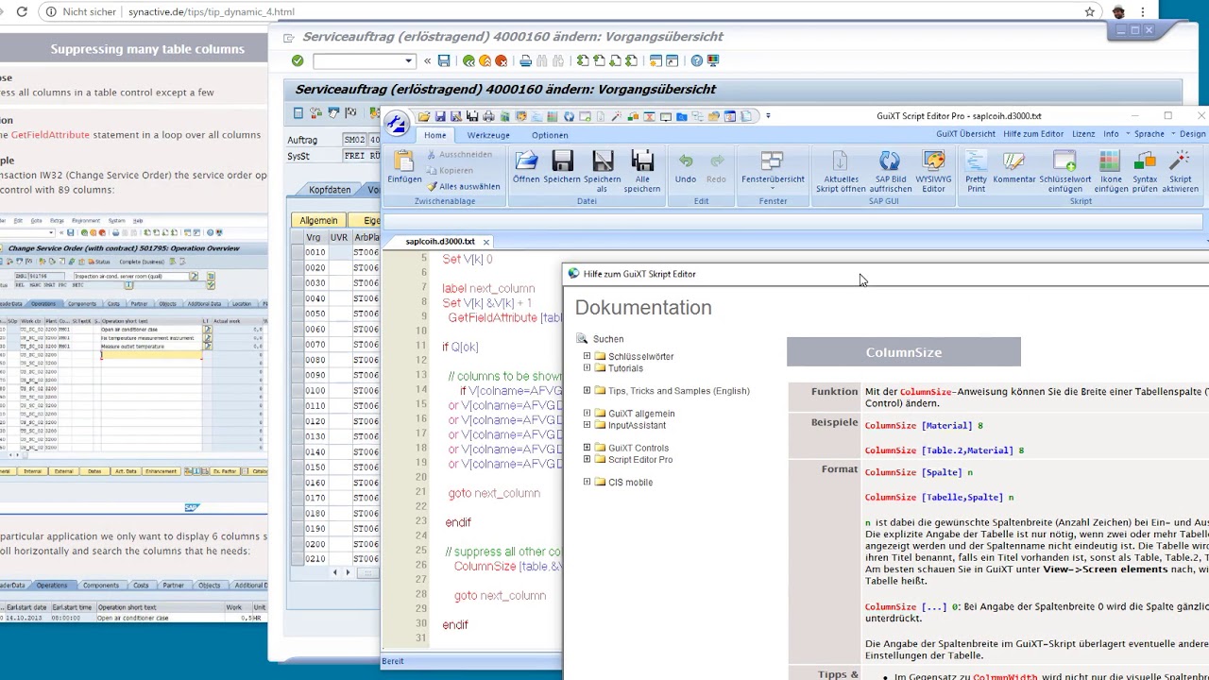Expand the GuiXT Controls node

[587, 448]
